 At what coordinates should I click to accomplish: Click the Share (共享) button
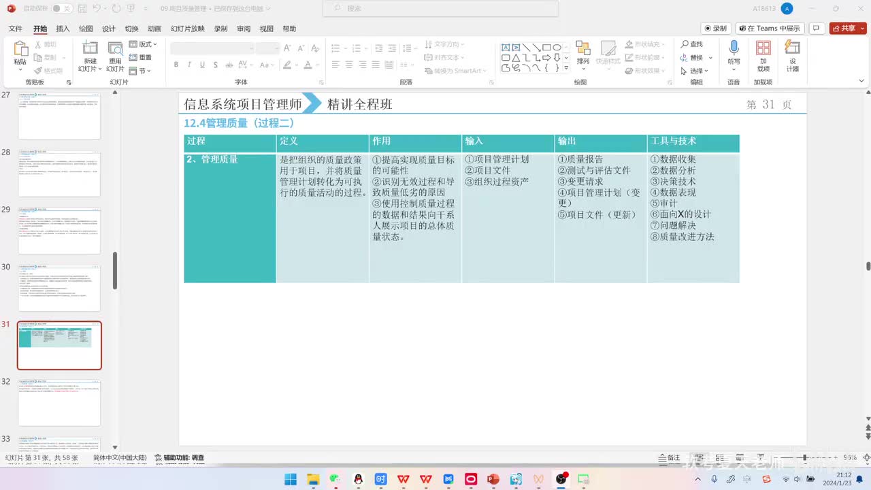843,29
